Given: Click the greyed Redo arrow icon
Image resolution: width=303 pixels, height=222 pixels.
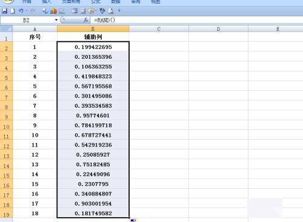Looking at the screenshot, I should tap(33, 11).
